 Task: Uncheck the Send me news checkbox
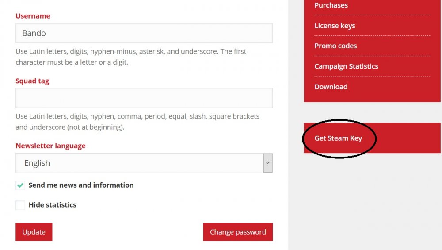coord(20,185)
